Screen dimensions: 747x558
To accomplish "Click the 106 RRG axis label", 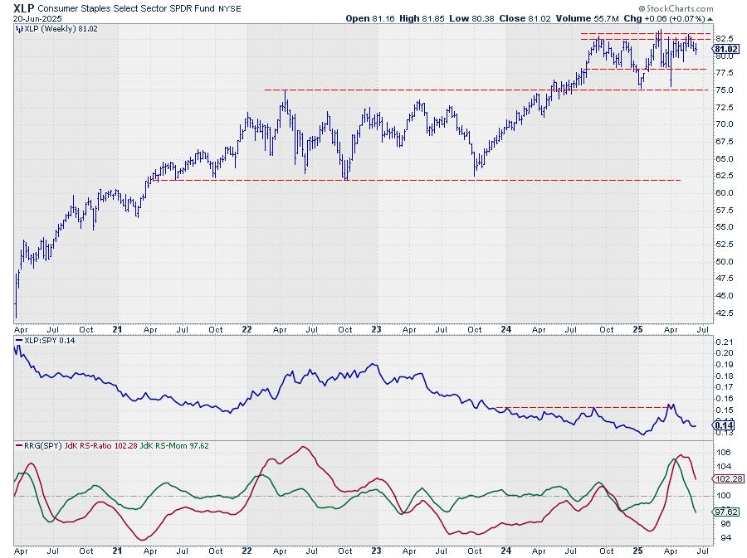I will point(724,453).
